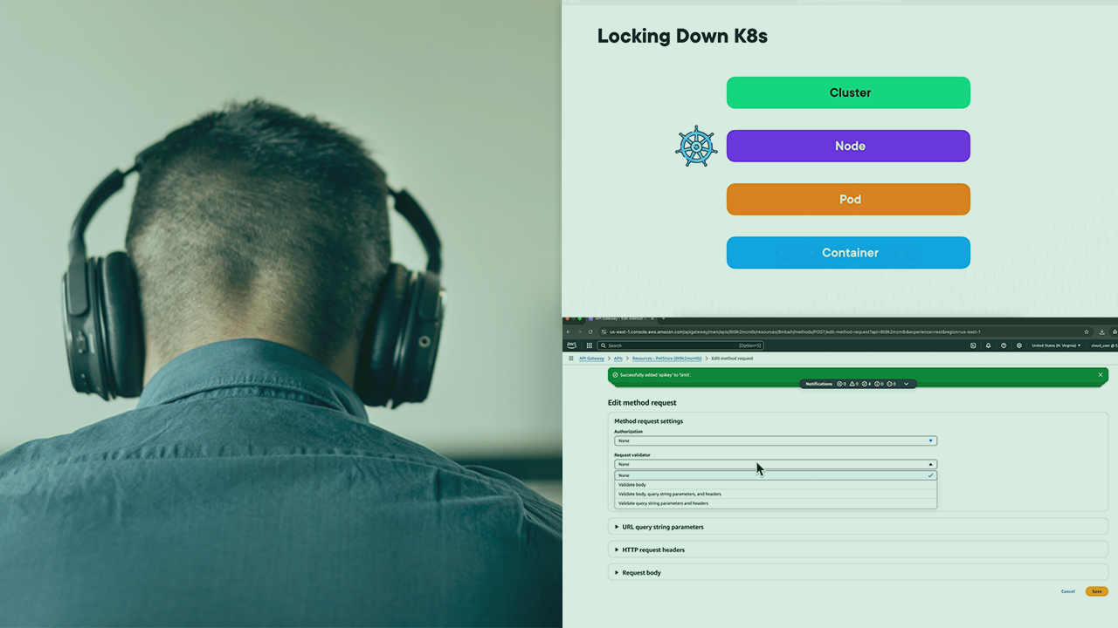Image resolution: width=1118 pixels, height=628 pixels.
Task: Click the AWS logo home icon
Action: [571, 345]
